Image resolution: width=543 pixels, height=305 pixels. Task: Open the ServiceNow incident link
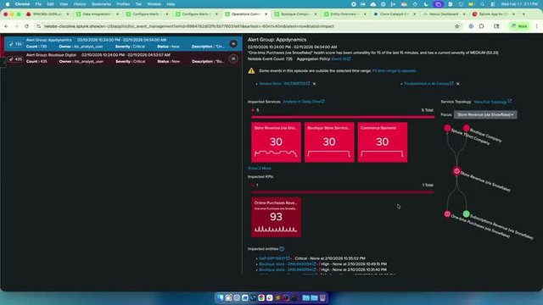point(284,84)
